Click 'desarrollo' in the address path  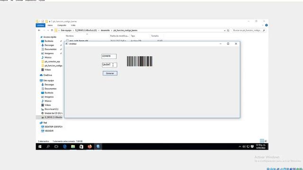(105, 30)
